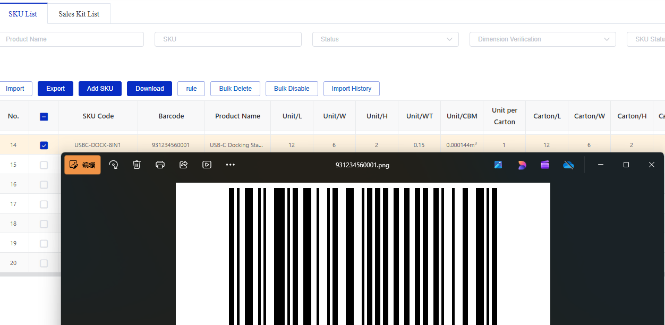Print the barcode image via printer icon
The height and width of the screenshot is (325, 665).
[160, 165]
